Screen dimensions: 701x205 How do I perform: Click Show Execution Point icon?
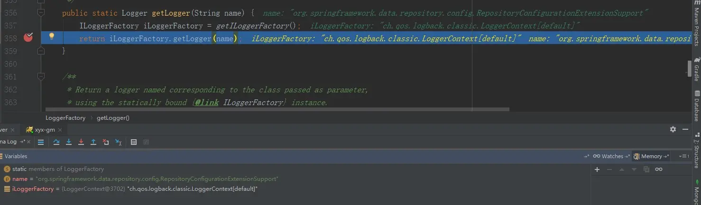[41, 142]
